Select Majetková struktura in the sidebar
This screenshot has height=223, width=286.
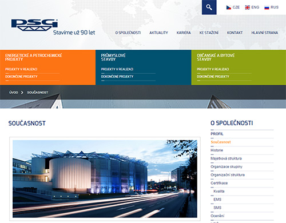pos(226,158)
